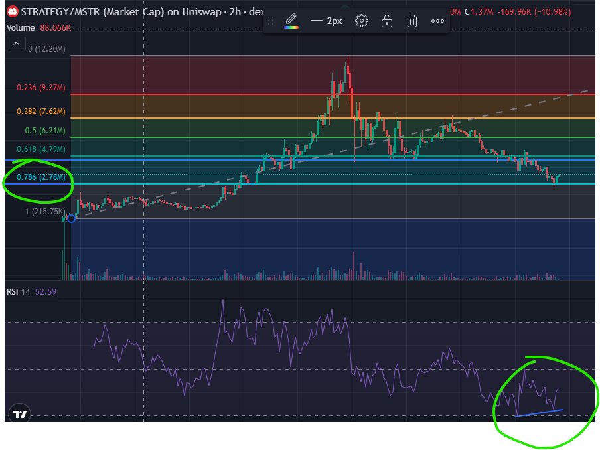Select the Fib retracement anchor circle
The width and height of the screenshot is (600, 450).
71,218
